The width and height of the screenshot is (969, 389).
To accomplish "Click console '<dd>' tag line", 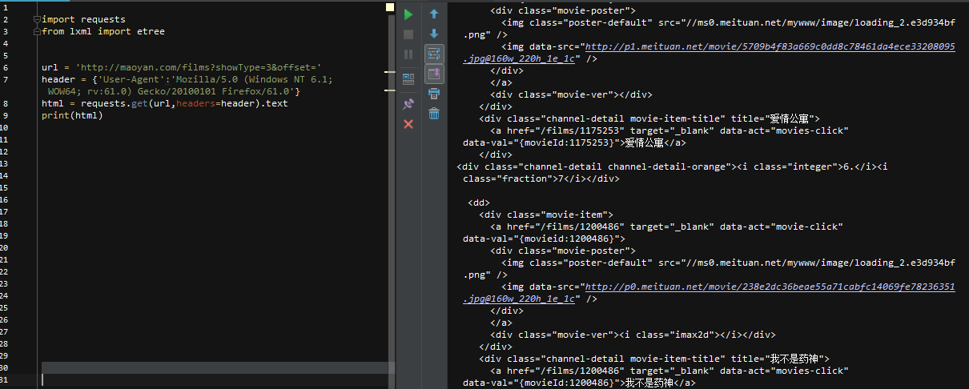I will pyautogui.click(x=479, y=203).
